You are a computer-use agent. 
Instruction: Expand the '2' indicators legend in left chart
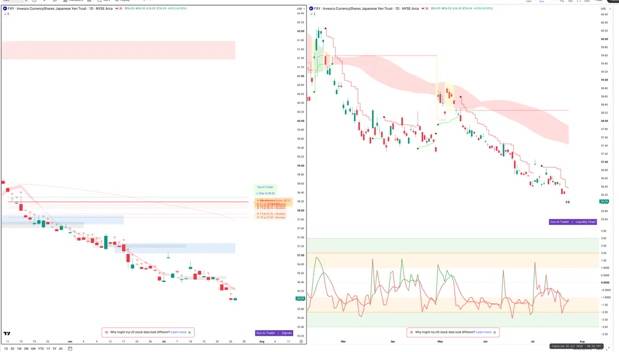coord(7,14)
